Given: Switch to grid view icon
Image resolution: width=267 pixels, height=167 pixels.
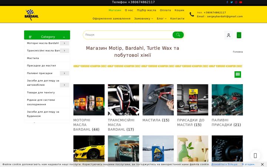Looking at the screenshot, I should tap(238, 74).
